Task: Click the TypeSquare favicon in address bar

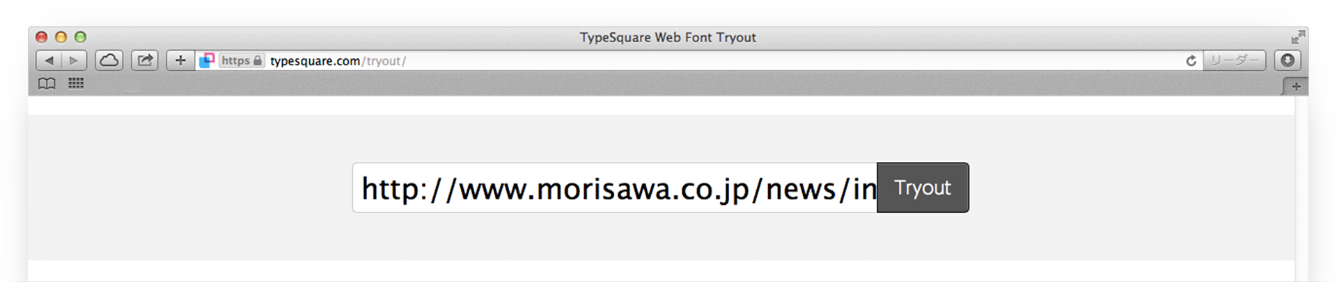Action: pos(207,61)
